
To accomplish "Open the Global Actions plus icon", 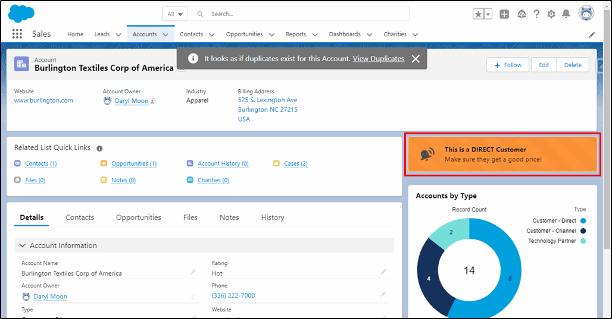I will pos(504,14).
